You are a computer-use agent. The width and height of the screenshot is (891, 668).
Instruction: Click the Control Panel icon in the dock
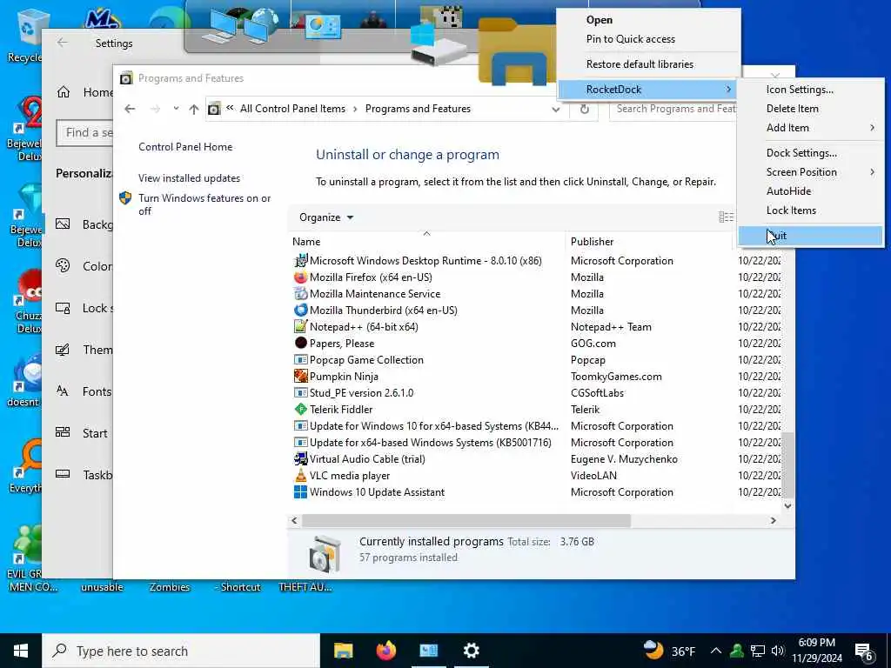click(323, 27)
